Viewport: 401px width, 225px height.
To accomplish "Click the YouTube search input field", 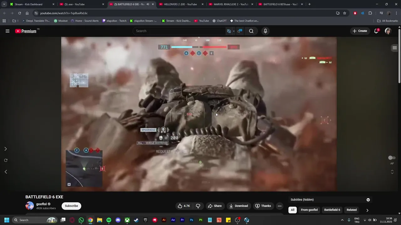I will 179,31.
